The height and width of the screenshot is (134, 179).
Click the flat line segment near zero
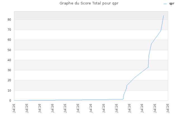[x=69, y=100]
